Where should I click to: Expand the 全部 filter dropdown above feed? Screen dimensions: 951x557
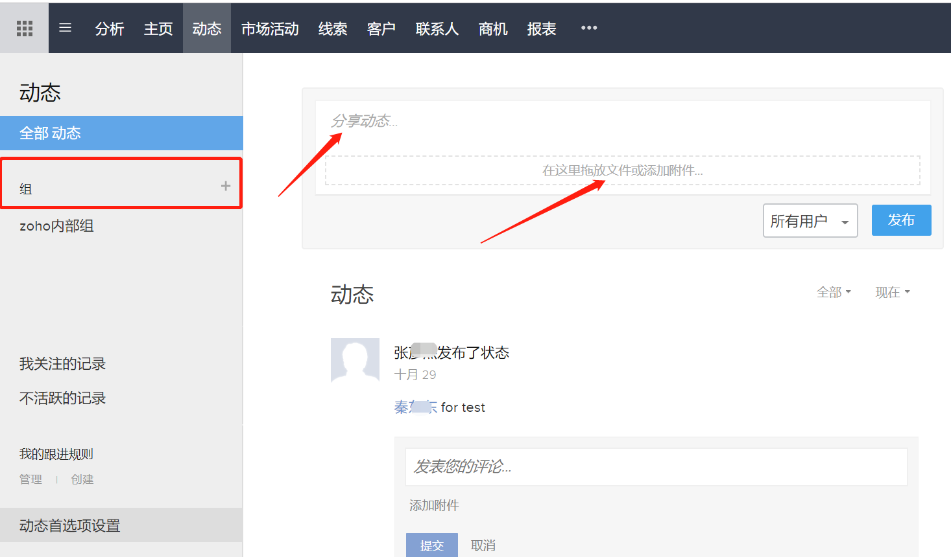[x=834, y=292]
